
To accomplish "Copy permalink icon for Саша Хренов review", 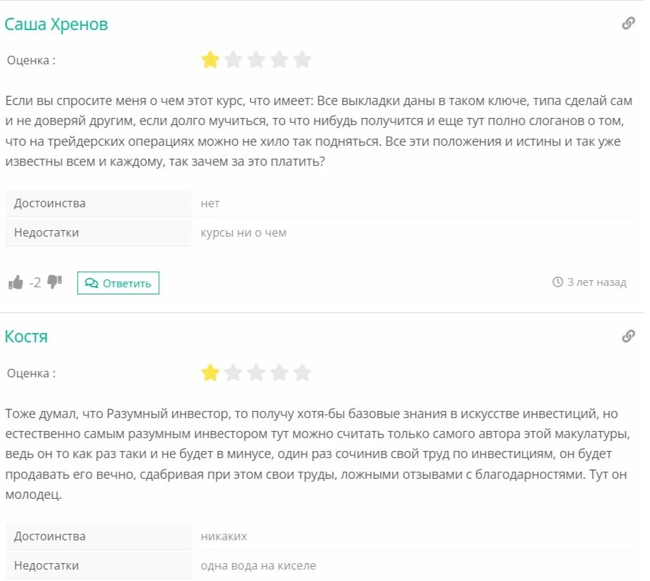I will point(629,23).
